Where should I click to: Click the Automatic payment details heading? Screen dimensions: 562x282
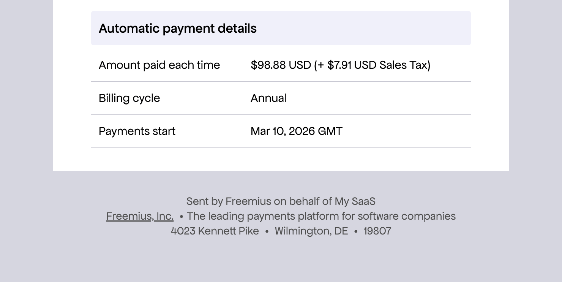178,29
